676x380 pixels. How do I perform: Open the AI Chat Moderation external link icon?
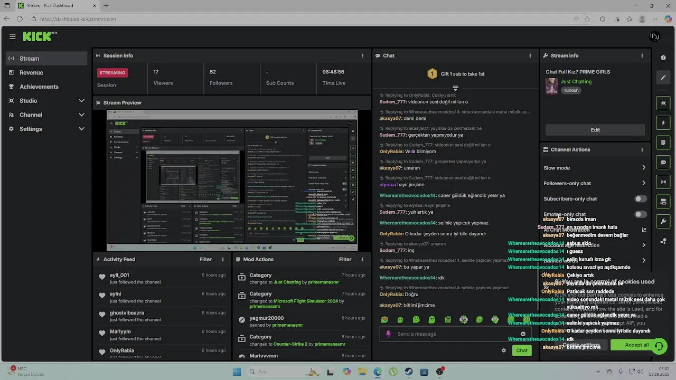(x=644, y=230)
